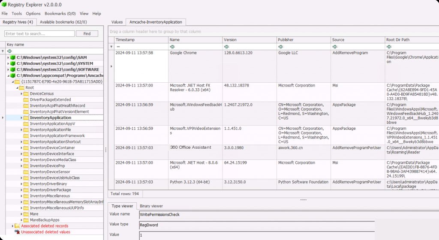This screenshot has width=439, height=240.
Task: Select the Microsoft.VP9VideoExtensions name cell
Action: 195,135
